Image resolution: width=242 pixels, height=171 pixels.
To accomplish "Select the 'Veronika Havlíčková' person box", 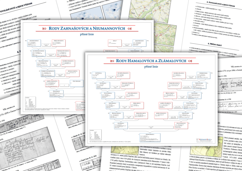I will pos(63,53).
